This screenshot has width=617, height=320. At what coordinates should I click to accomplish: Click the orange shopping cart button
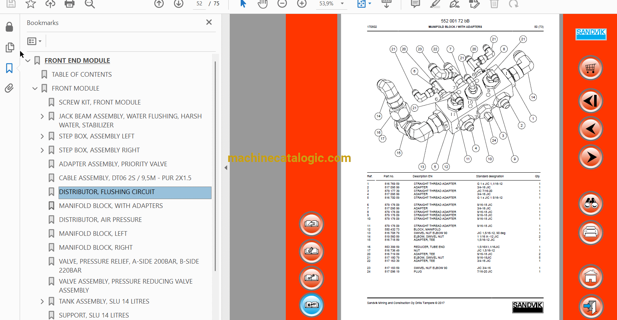[x=591, y=68]
